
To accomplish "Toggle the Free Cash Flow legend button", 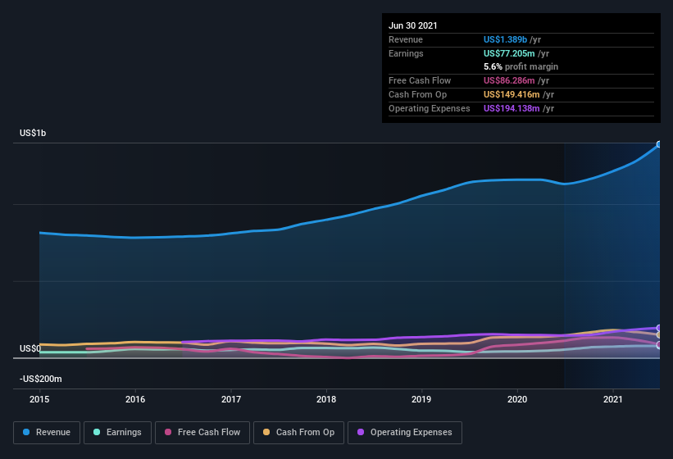I will click(x=202, y=433).
